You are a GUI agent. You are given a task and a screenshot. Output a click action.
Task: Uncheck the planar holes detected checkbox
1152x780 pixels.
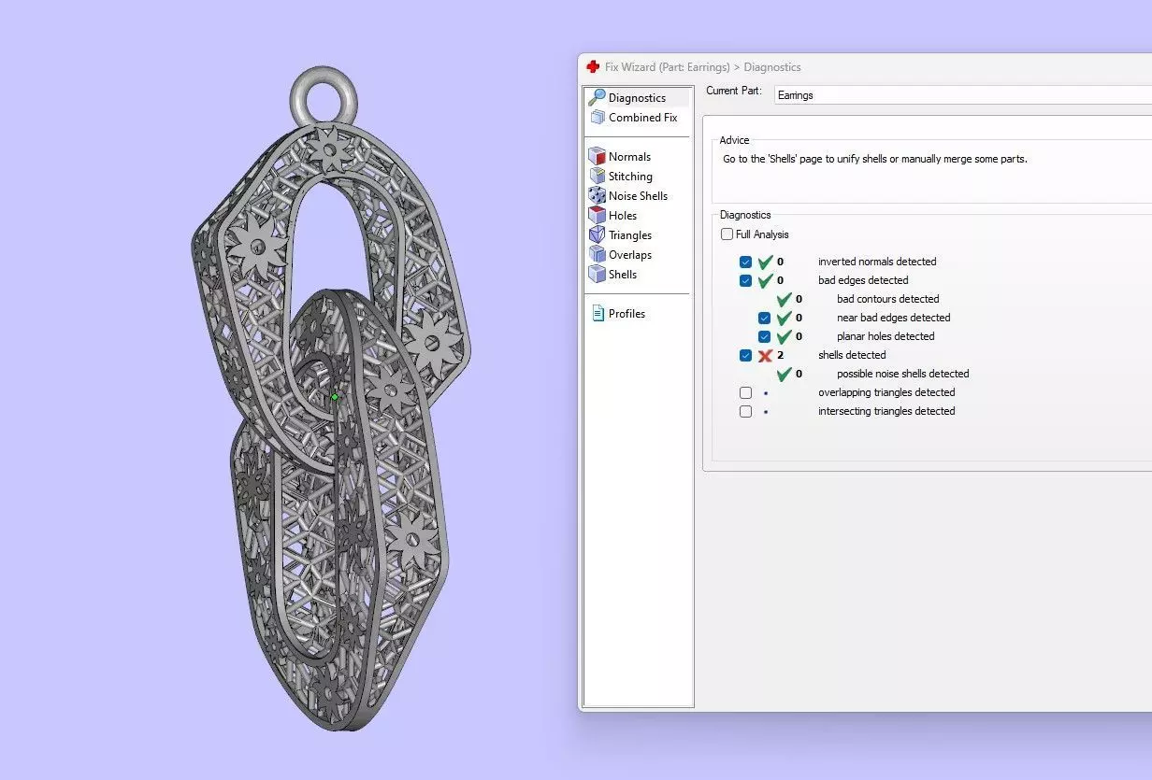coord(764,336)
